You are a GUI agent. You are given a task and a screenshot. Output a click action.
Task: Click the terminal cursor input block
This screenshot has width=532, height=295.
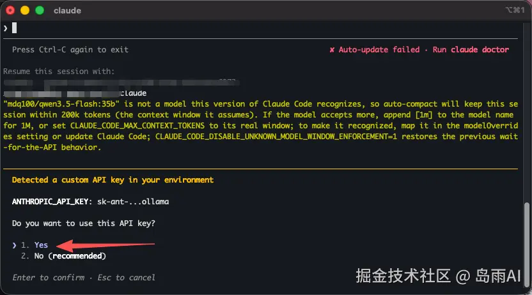(x=14, y=27)
